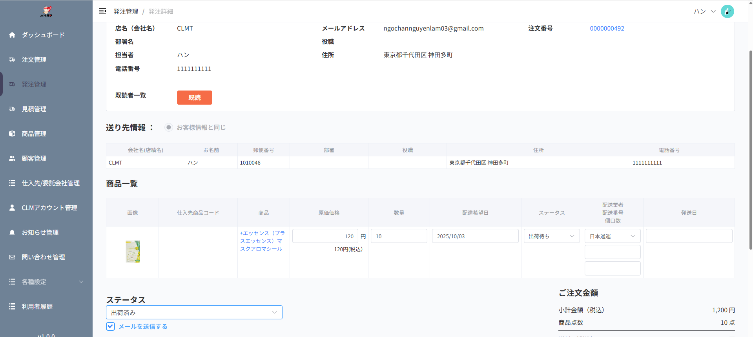The width and height of the screenshot is (753, 337).
Task: Click the CLMアカウント管理 person icon
Action: (12, 208)
